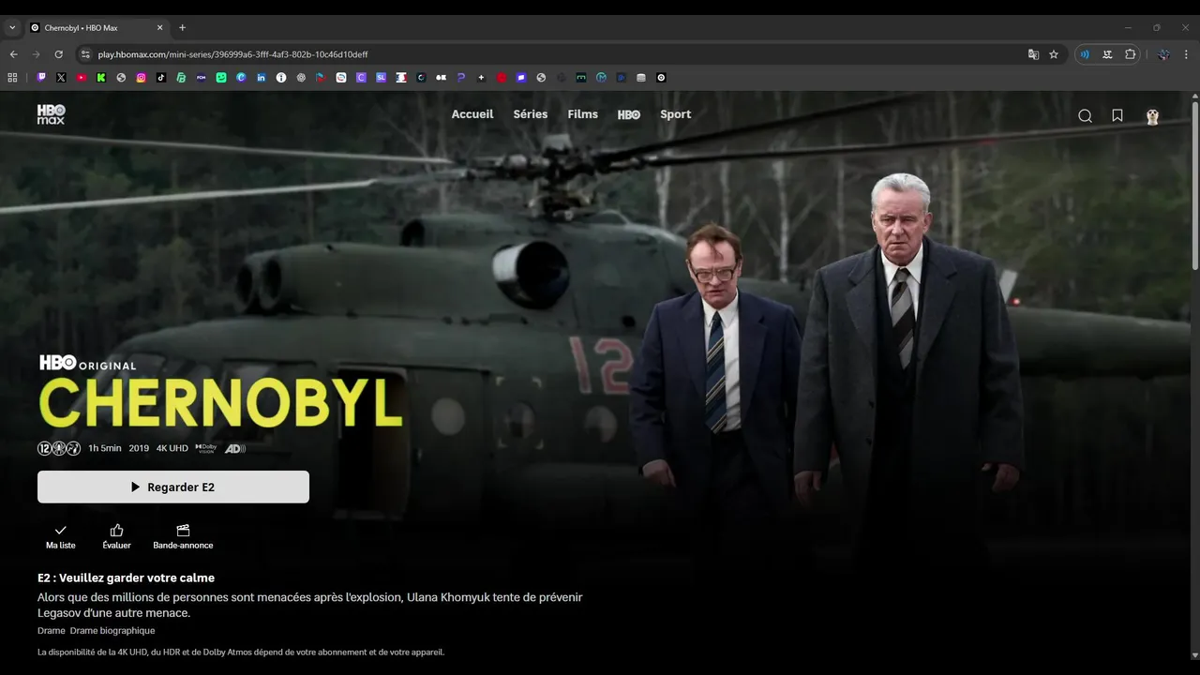
Task: Toggle Ma liste checkmark
Action: (61, 531)
